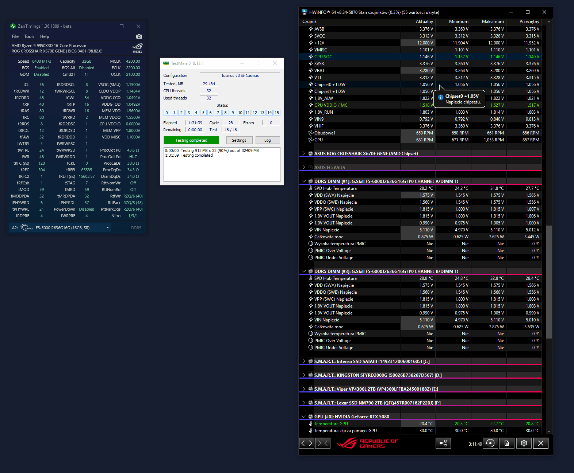The image size is (574, 473).
Task: Click the Maksimum column header in HWiNFO
Action: [489, 21]
